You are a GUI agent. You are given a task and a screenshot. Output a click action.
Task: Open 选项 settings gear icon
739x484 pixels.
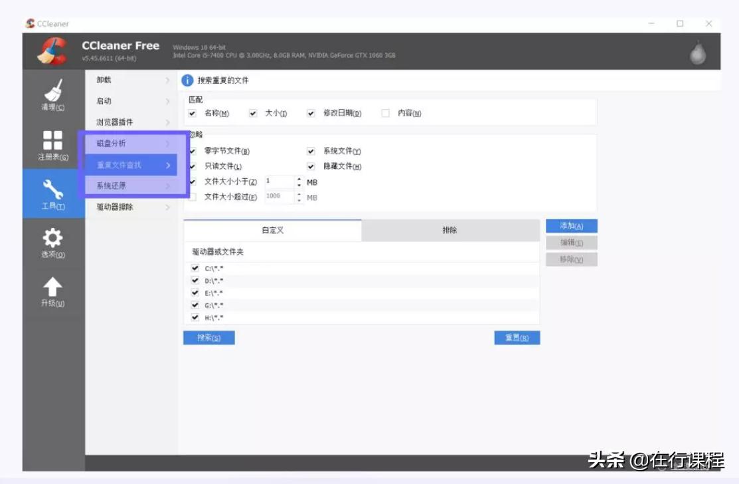pyautogui.click(x=53, y=239)
